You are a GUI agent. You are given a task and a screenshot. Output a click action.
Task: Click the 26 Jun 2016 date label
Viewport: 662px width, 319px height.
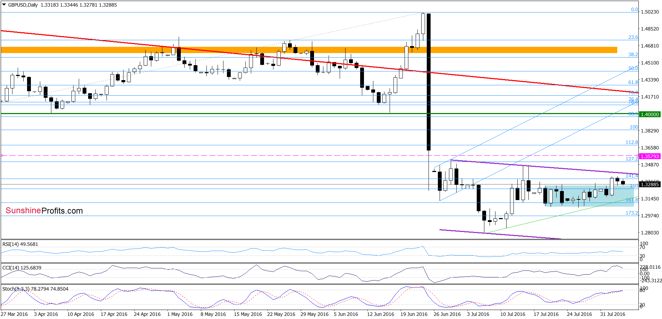447,314
